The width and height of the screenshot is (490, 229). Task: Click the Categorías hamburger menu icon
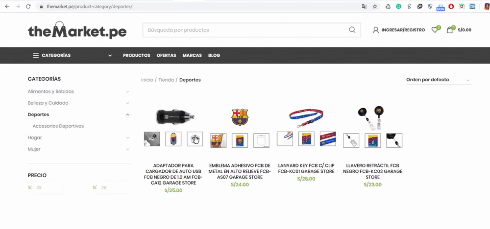click(x=36, y=55)
